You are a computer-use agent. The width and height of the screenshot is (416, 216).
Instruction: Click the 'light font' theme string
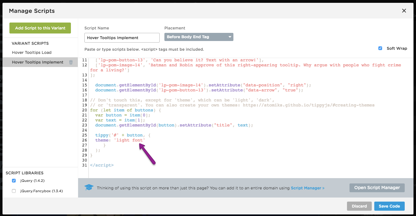point(129,140)
